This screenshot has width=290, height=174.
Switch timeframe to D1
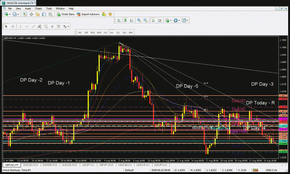[x=118, y=32]
